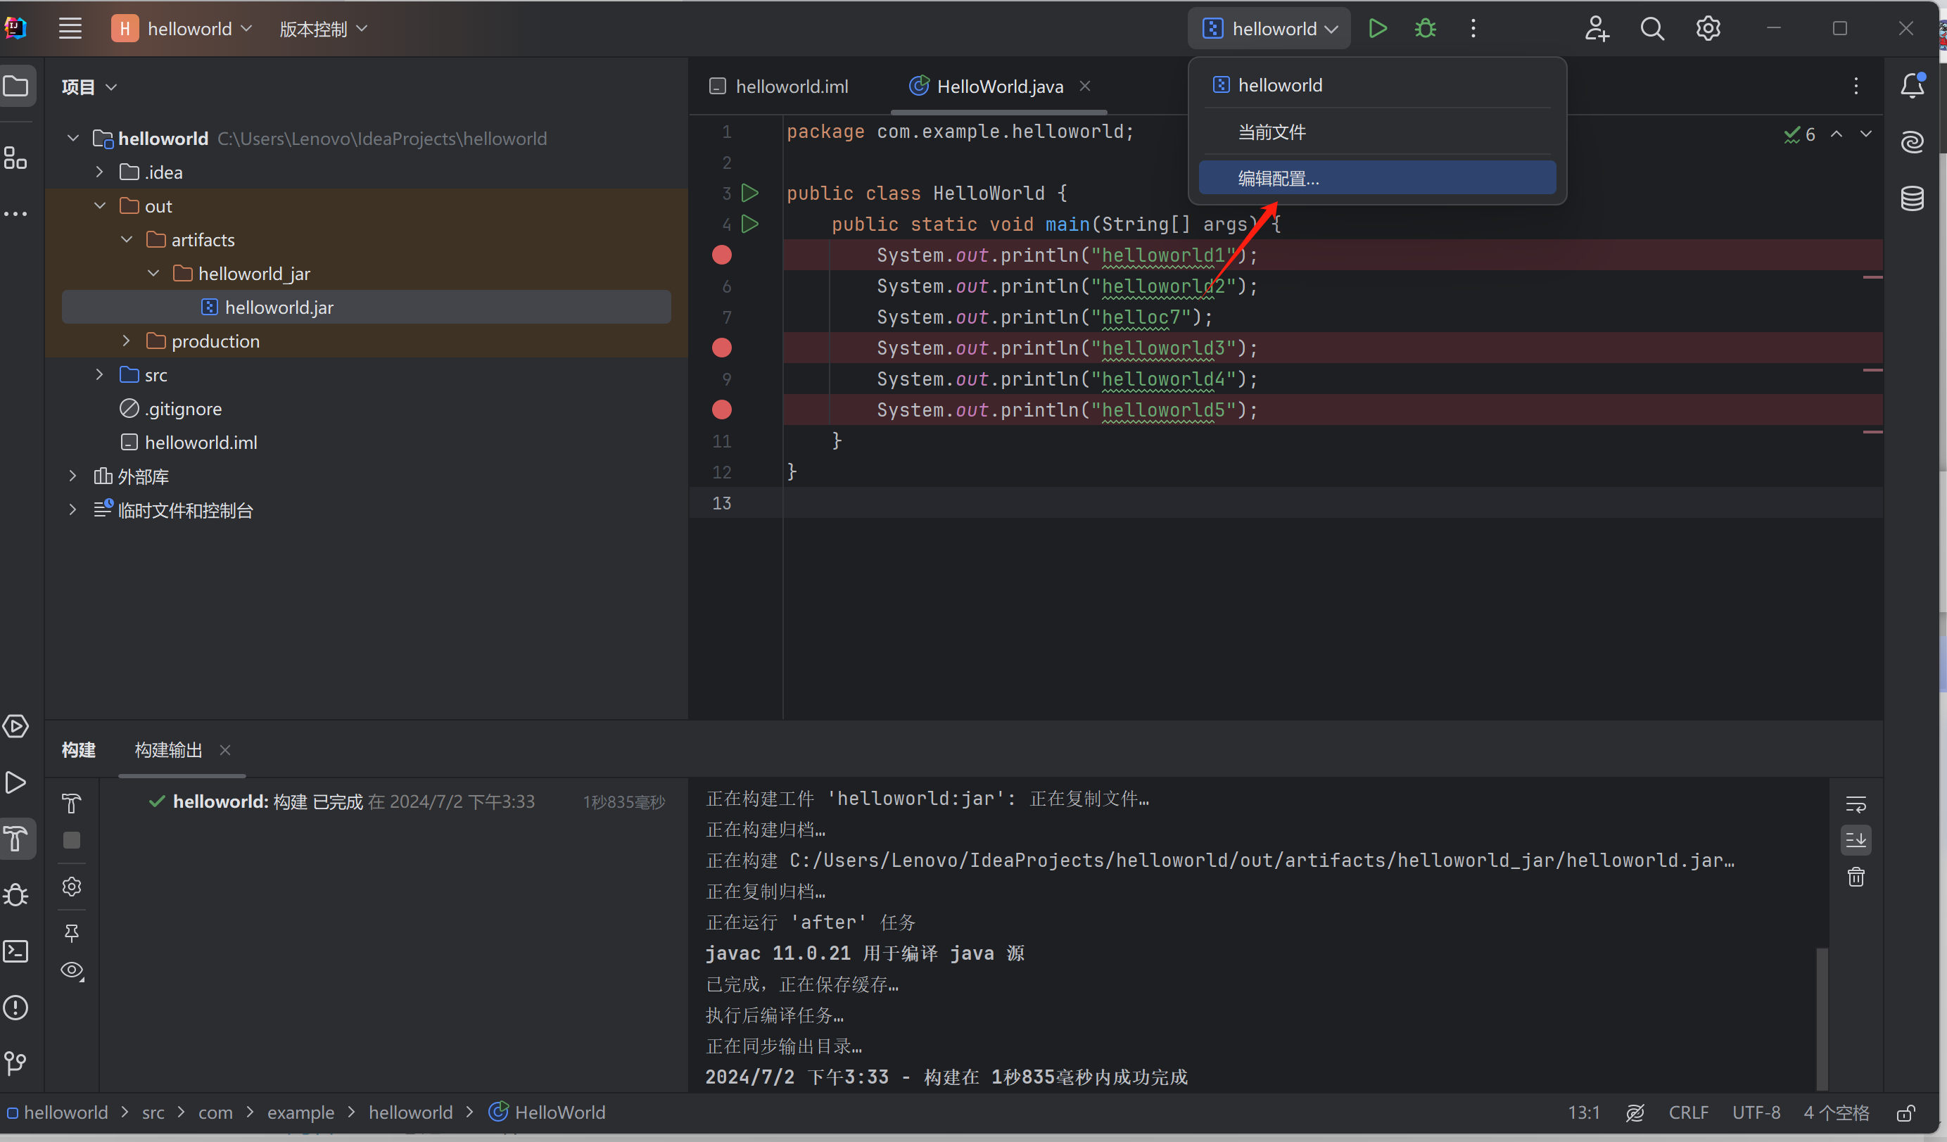The image size is (1947, 1142).
Task: Toggle soft-wrap in build output
Action: coord(1856,804)
